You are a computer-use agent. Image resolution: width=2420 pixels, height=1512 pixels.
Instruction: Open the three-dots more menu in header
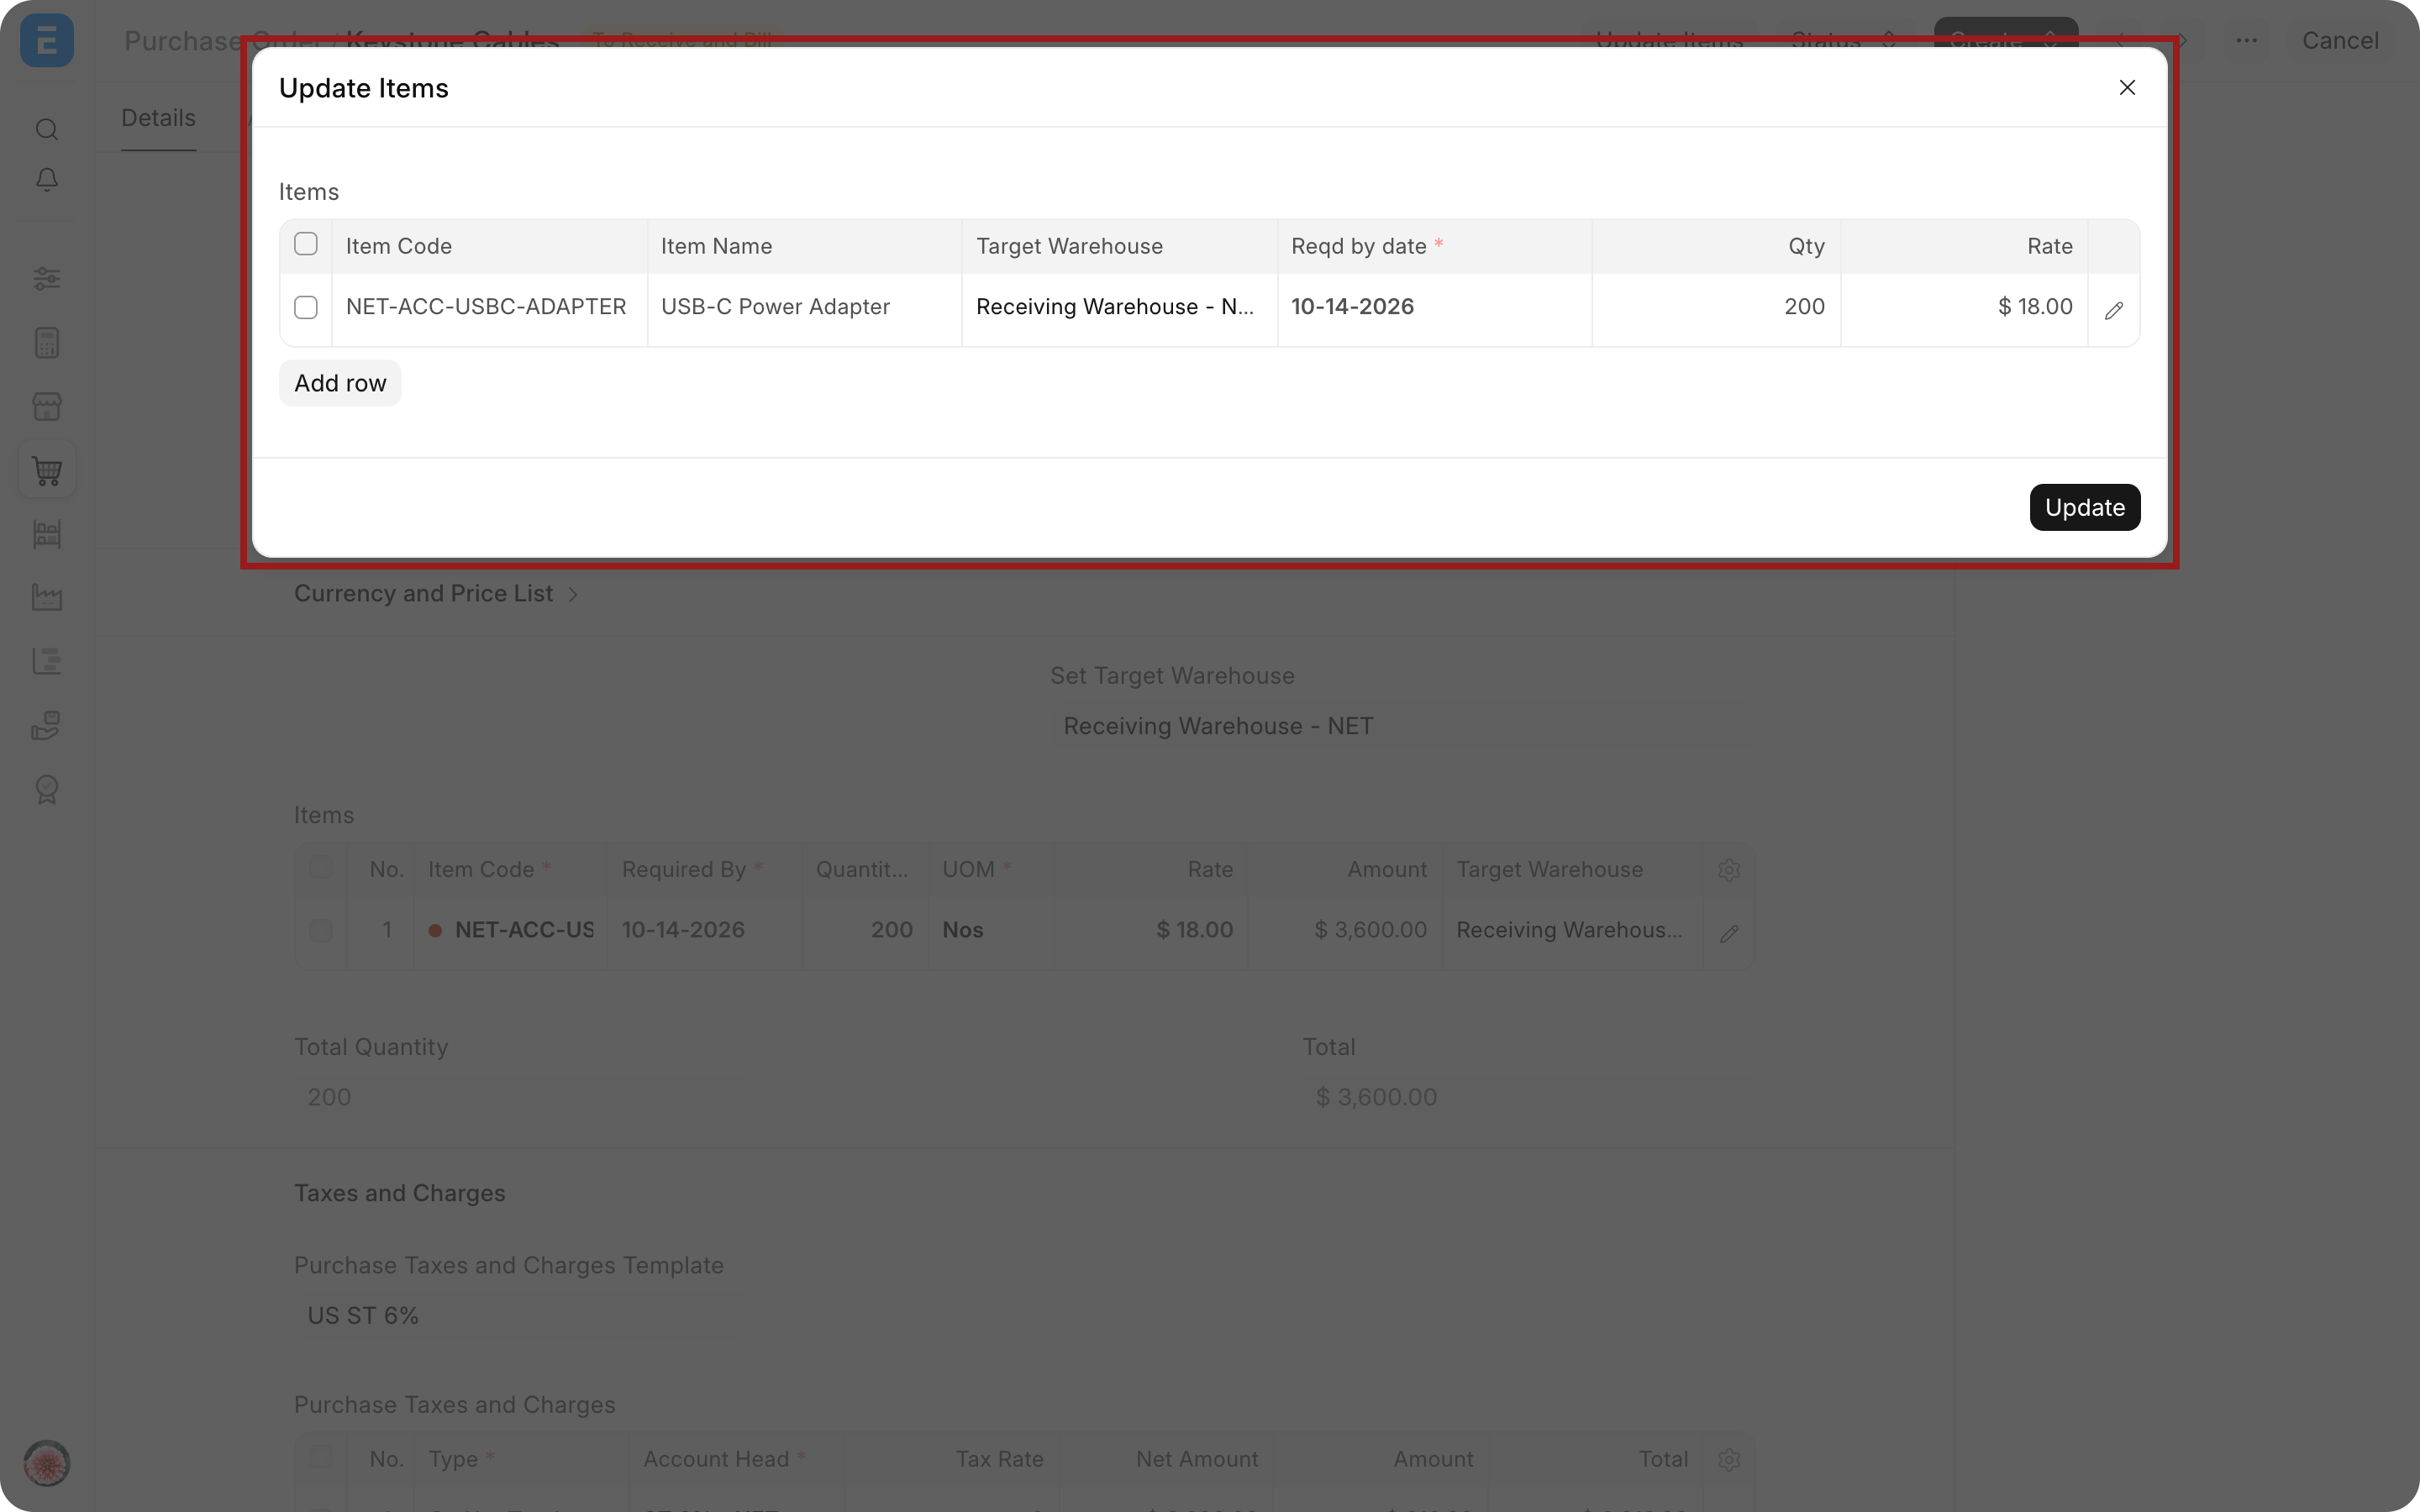[2246, 41]
